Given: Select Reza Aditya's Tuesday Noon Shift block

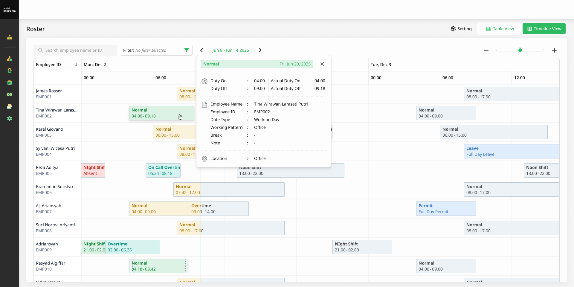Looking at the screenshot, I should pyautogui.click(x=541, y=170).
